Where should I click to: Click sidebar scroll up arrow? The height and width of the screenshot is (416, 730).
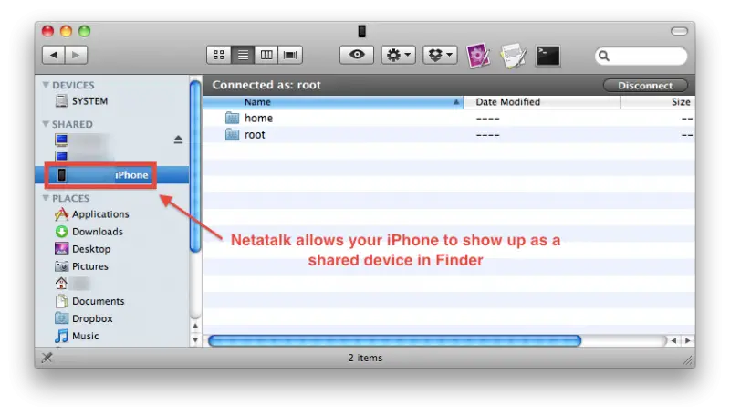(195, 327)
